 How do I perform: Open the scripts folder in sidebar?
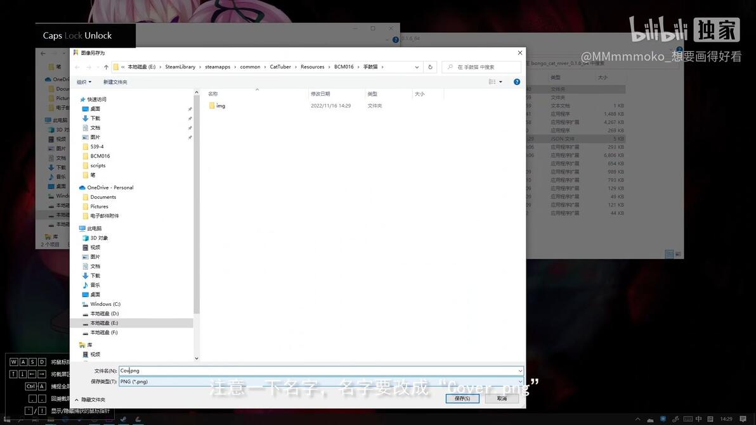click(x=98, y=165)
